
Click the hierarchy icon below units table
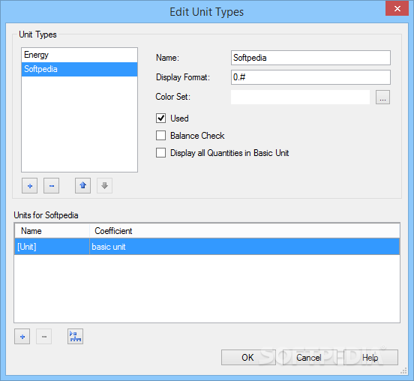(75, 337)
